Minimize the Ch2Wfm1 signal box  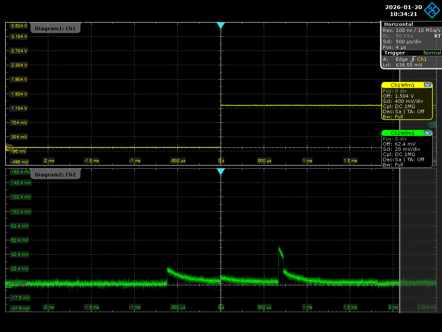(x=428, y=133)
